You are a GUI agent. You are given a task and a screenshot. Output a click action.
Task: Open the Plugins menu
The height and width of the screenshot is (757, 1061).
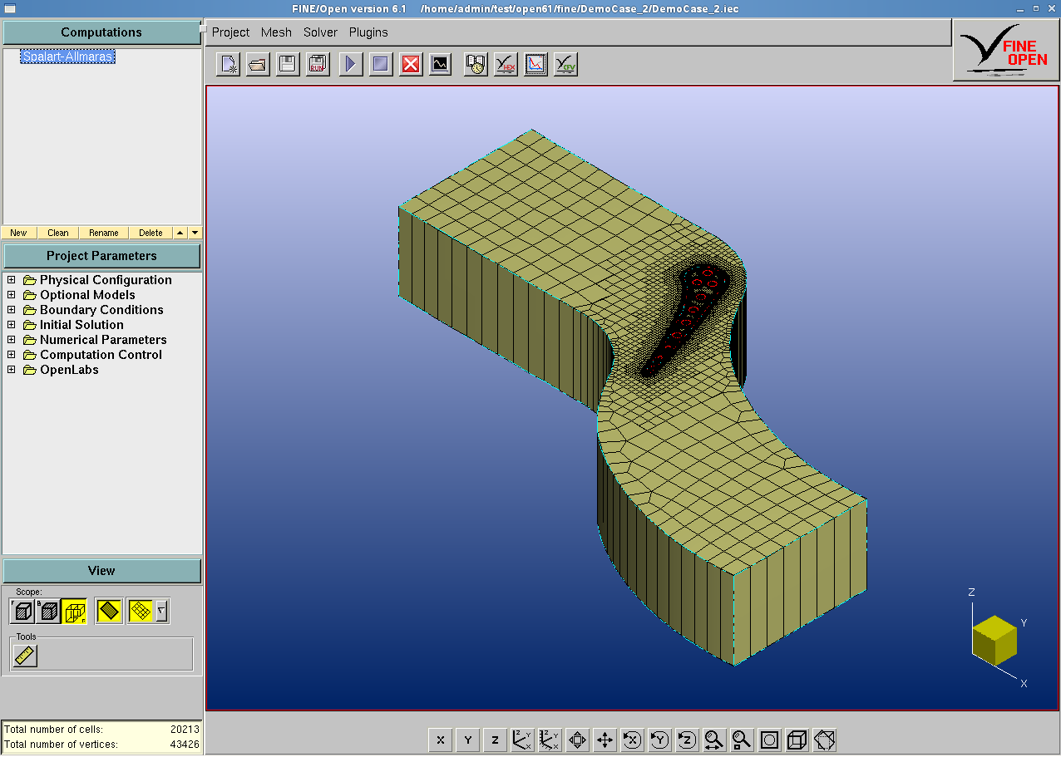368,32
